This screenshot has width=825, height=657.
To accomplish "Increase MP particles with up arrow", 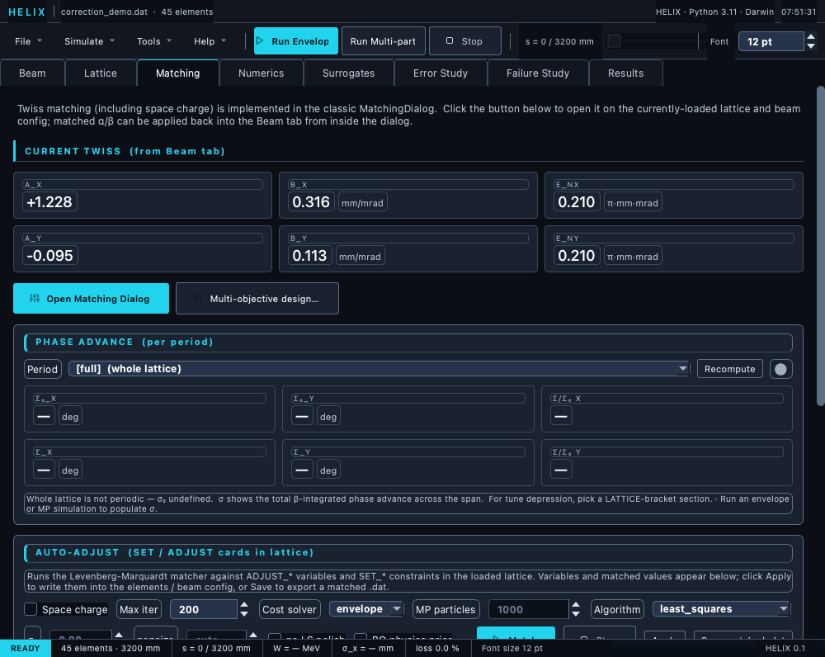I will 576,605.
